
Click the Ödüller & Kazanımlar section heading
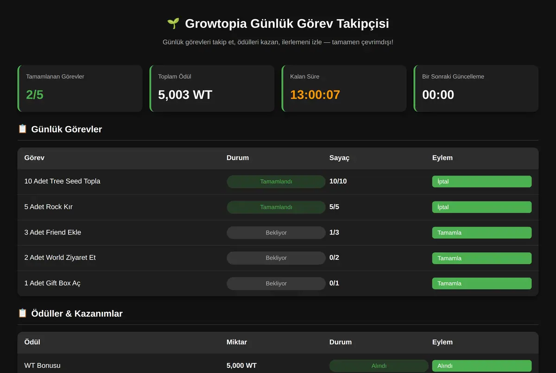pos(77,313)
